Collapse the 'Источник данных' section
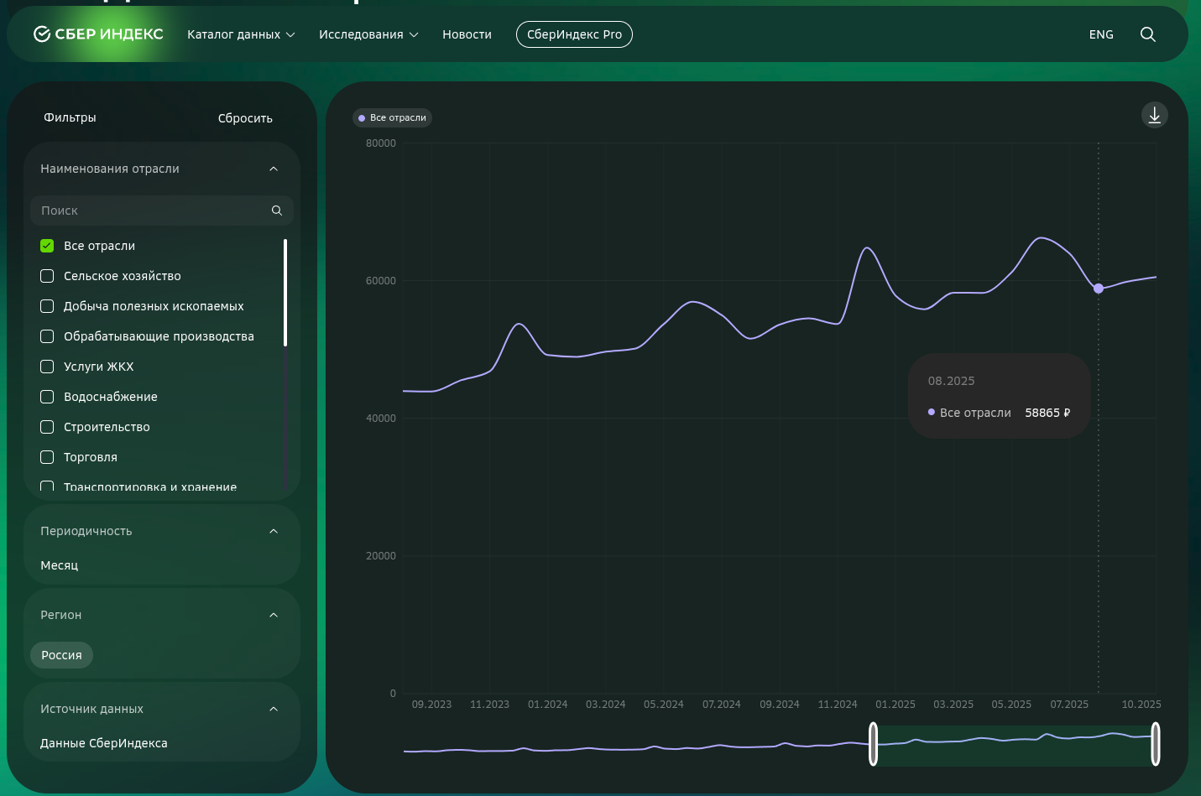 pyautogui.click(x=274, y=709)
